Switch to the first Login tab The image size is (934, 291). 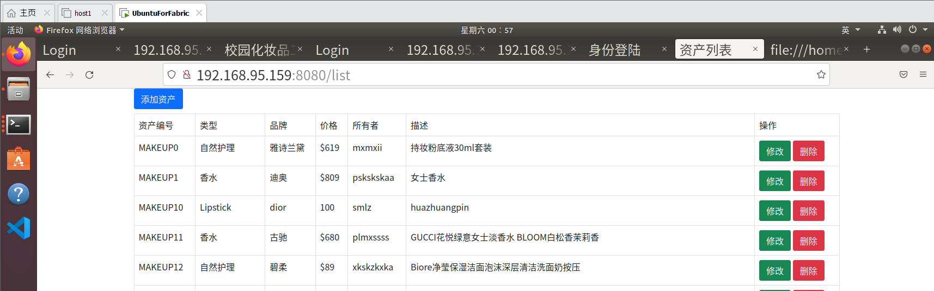[82, 49]
